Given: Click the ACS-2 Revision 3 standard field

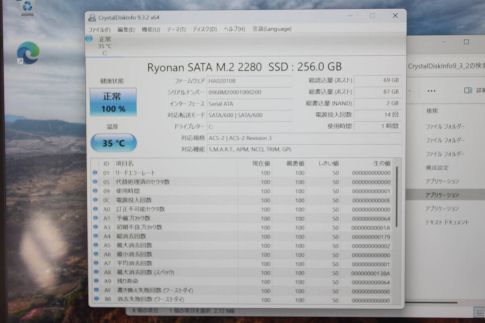Looking at the screenshot, I should click(304, 138).
